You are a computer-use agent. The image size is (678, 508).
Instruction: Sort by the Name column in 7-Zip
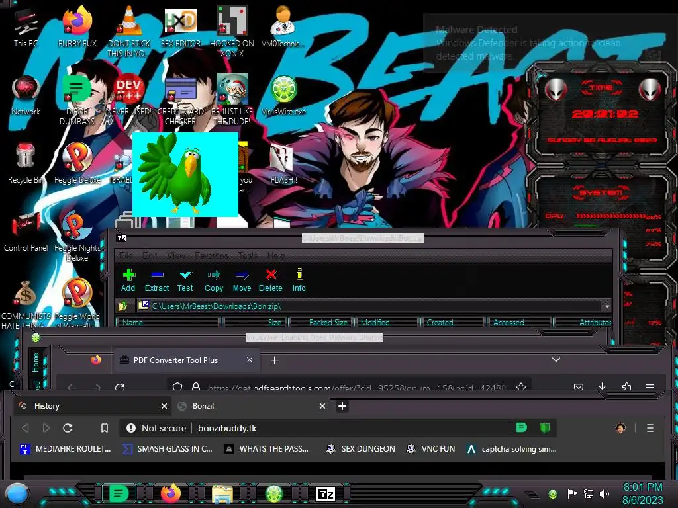tap(169, 323)
